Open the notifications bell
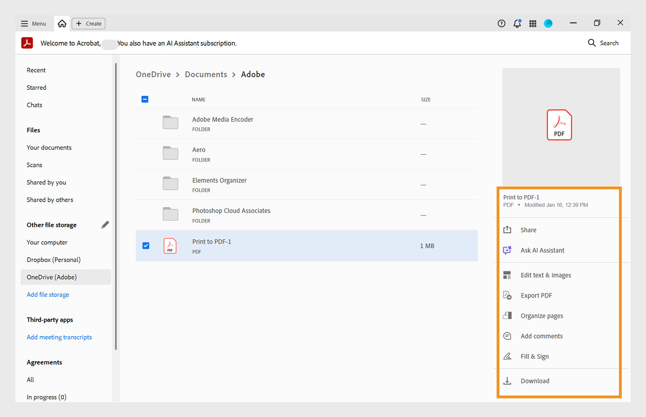 517,23
